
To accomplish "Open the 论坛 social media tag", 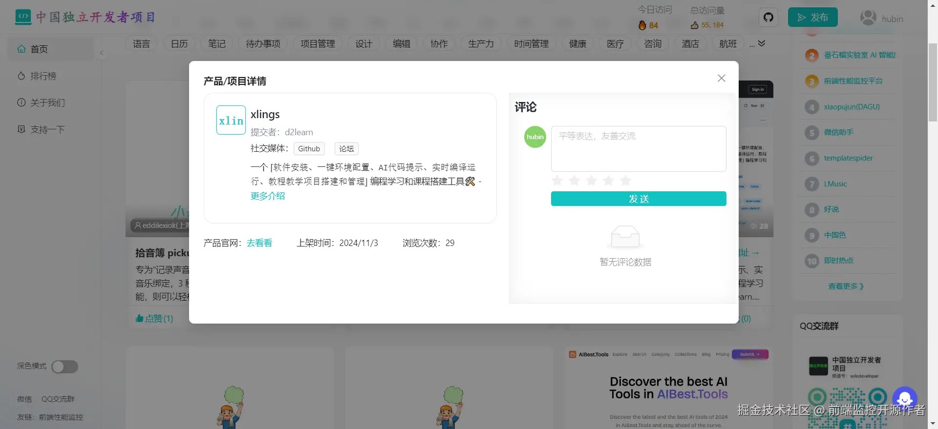I will (x=347, y=149).
